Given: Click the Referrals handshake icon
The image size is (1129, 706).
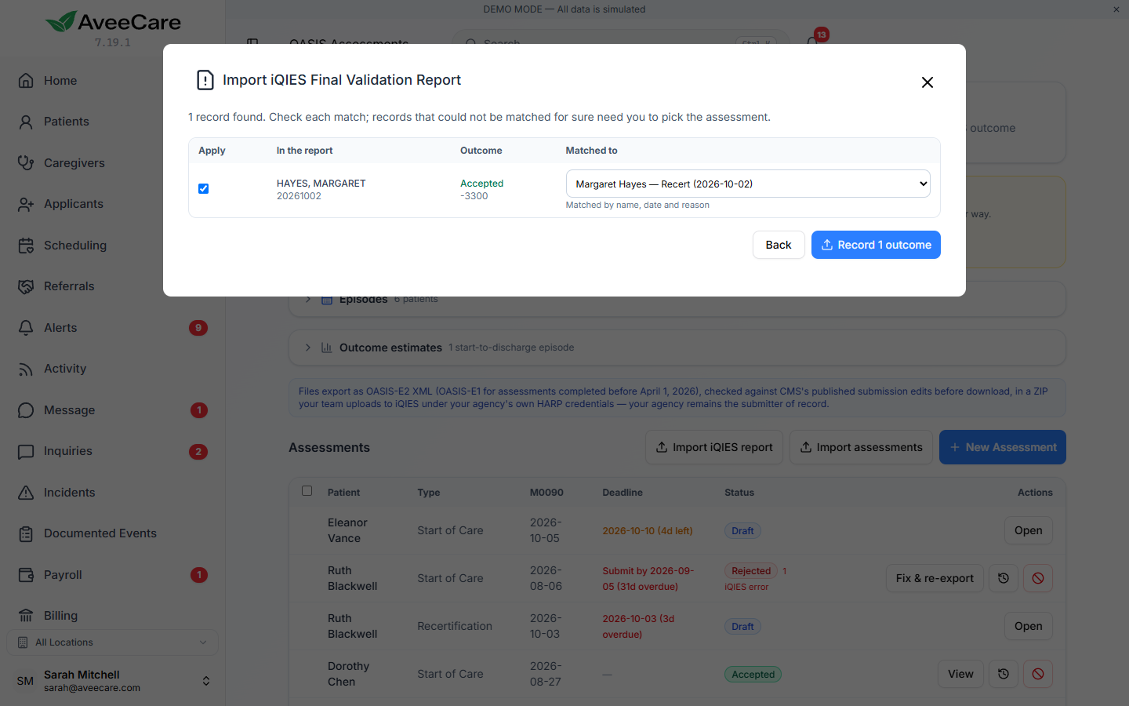Looking at the screenshot, I should coord(26,286).
